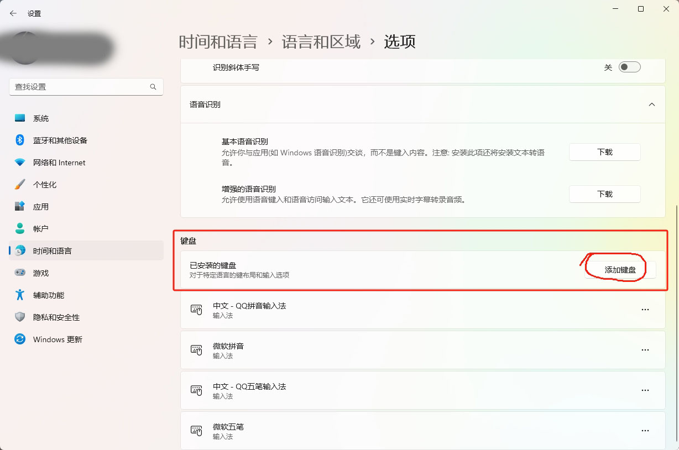Click the gamepad icon for 游戏
This screenshot has width=679, height=450.
point(20,273)
